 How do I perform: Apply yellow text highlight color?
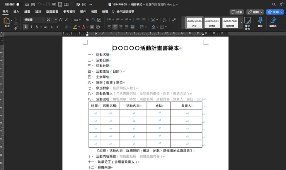pyautogui.click(x=75, y=27)
